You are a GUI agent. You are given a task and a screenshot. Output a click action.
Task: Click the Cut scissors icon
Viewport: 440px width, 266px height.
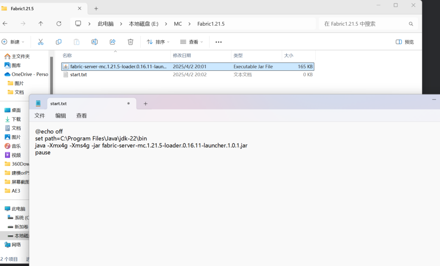[41, 42]
